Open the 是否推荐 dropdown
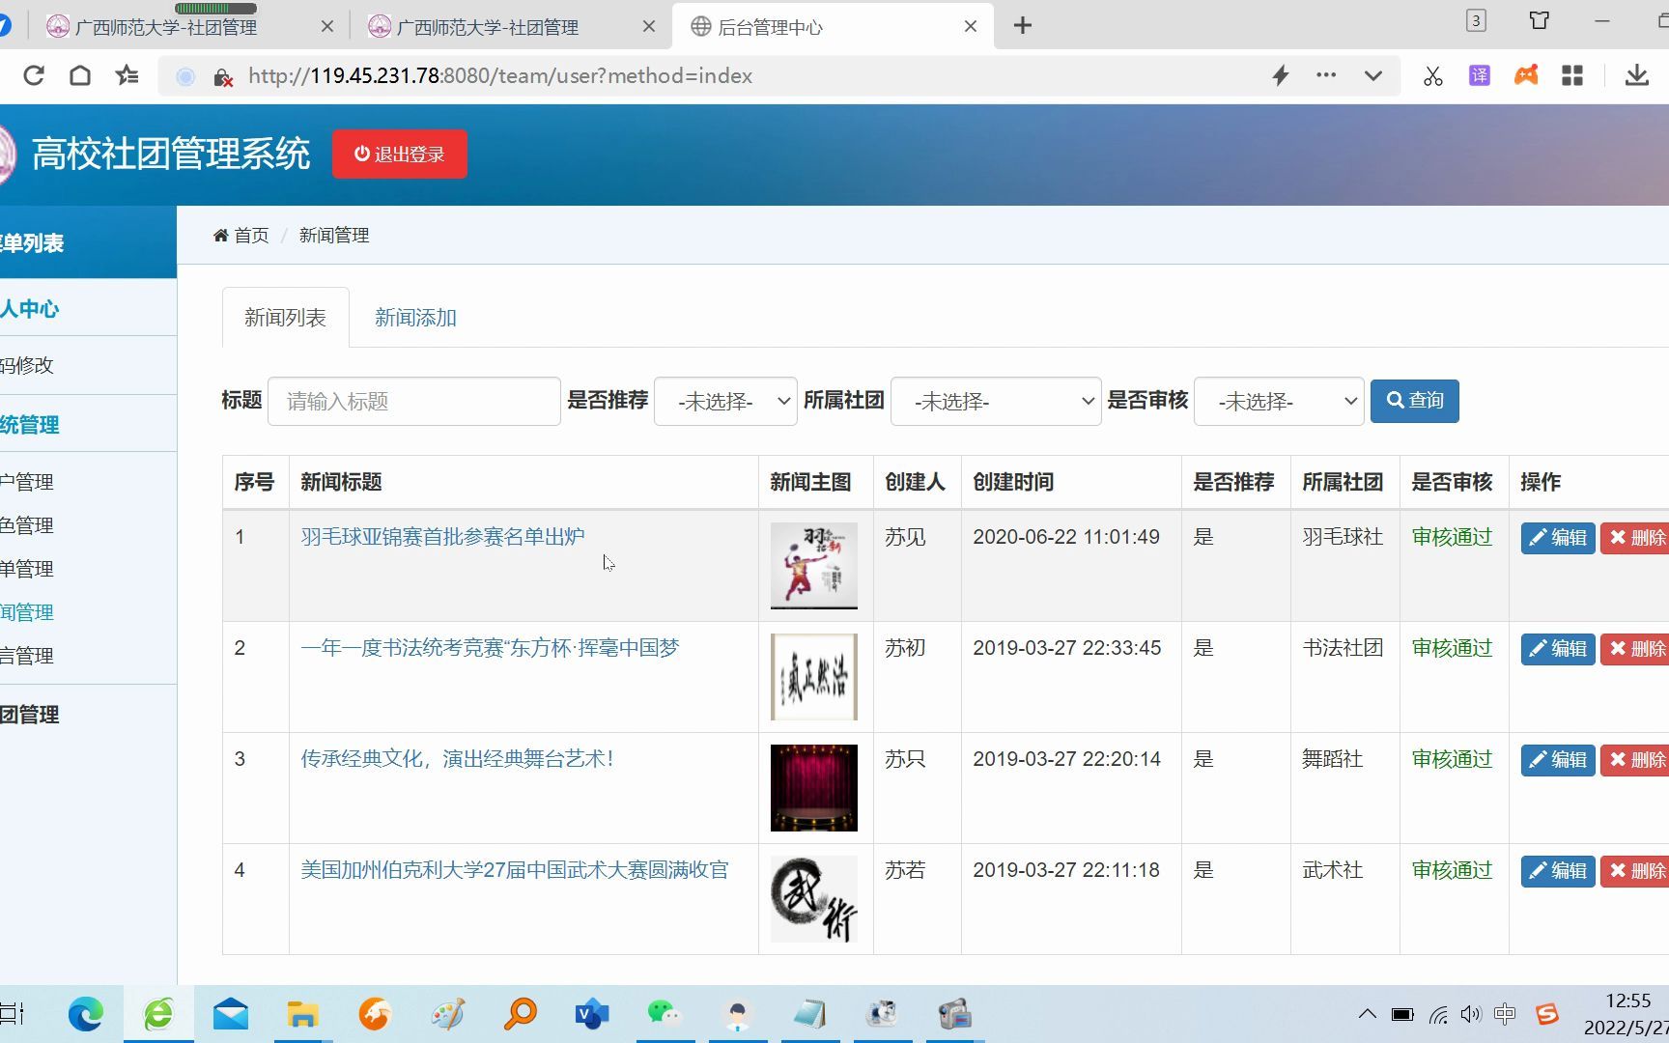This screenshot has width=1669, height=1043. pyautogui.click(x=724, y=401)
